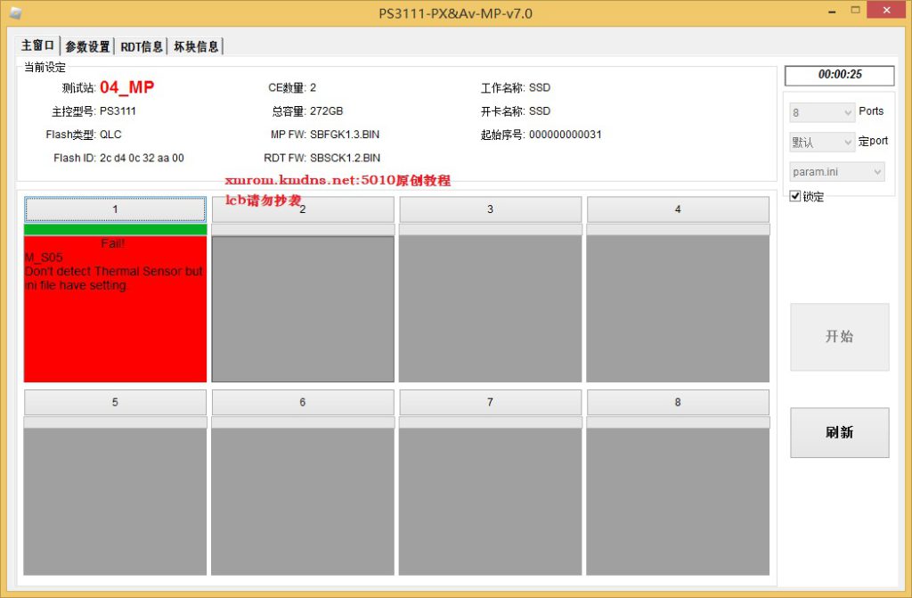Select port 5 header button
The image size is (912, 598).
tap(115, 403)
